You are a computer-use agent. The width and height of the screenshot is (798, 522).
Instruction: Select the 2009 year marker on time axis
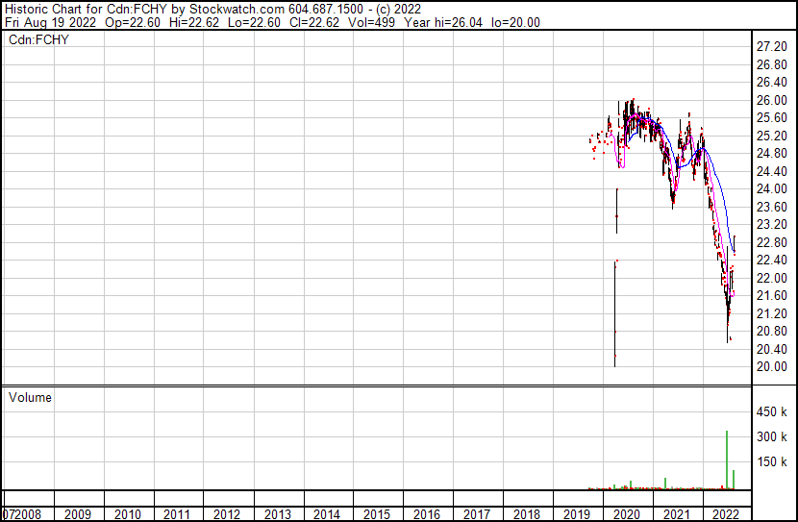(x=78, y=514)
